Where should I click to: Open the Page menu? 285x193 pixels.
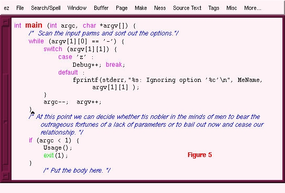pos(122,8)
